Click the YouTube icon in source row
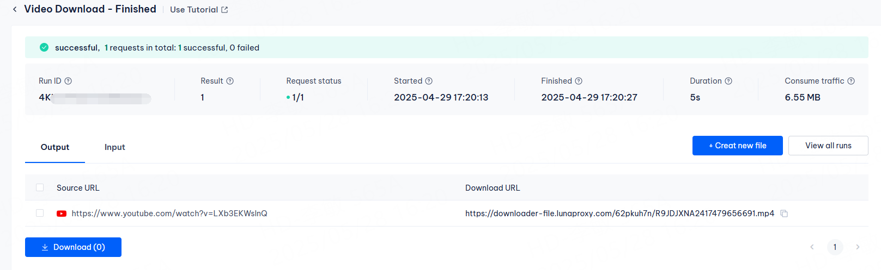Viewport: 881px width, 270px height. pos(62,214)
